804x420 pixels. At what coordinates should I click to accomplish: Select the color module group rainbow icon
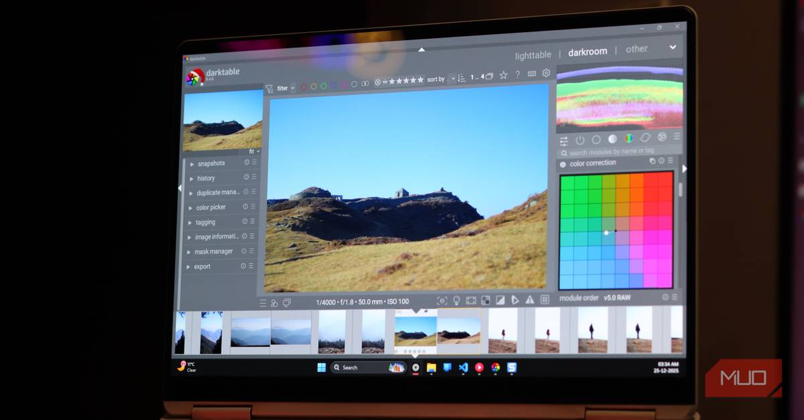[x=629, y=138]
